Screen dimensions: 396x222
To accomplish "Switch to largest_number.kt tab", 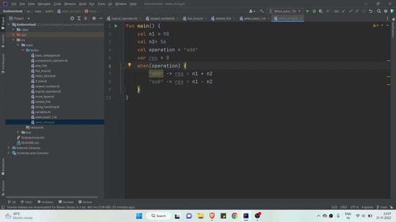I will [162, 18].
